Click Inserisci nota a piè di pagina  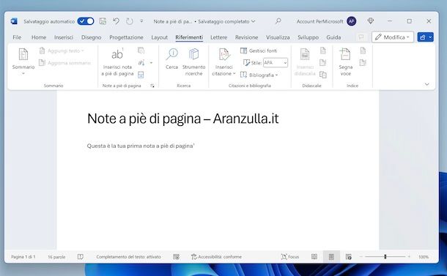[x=117, y=62]
